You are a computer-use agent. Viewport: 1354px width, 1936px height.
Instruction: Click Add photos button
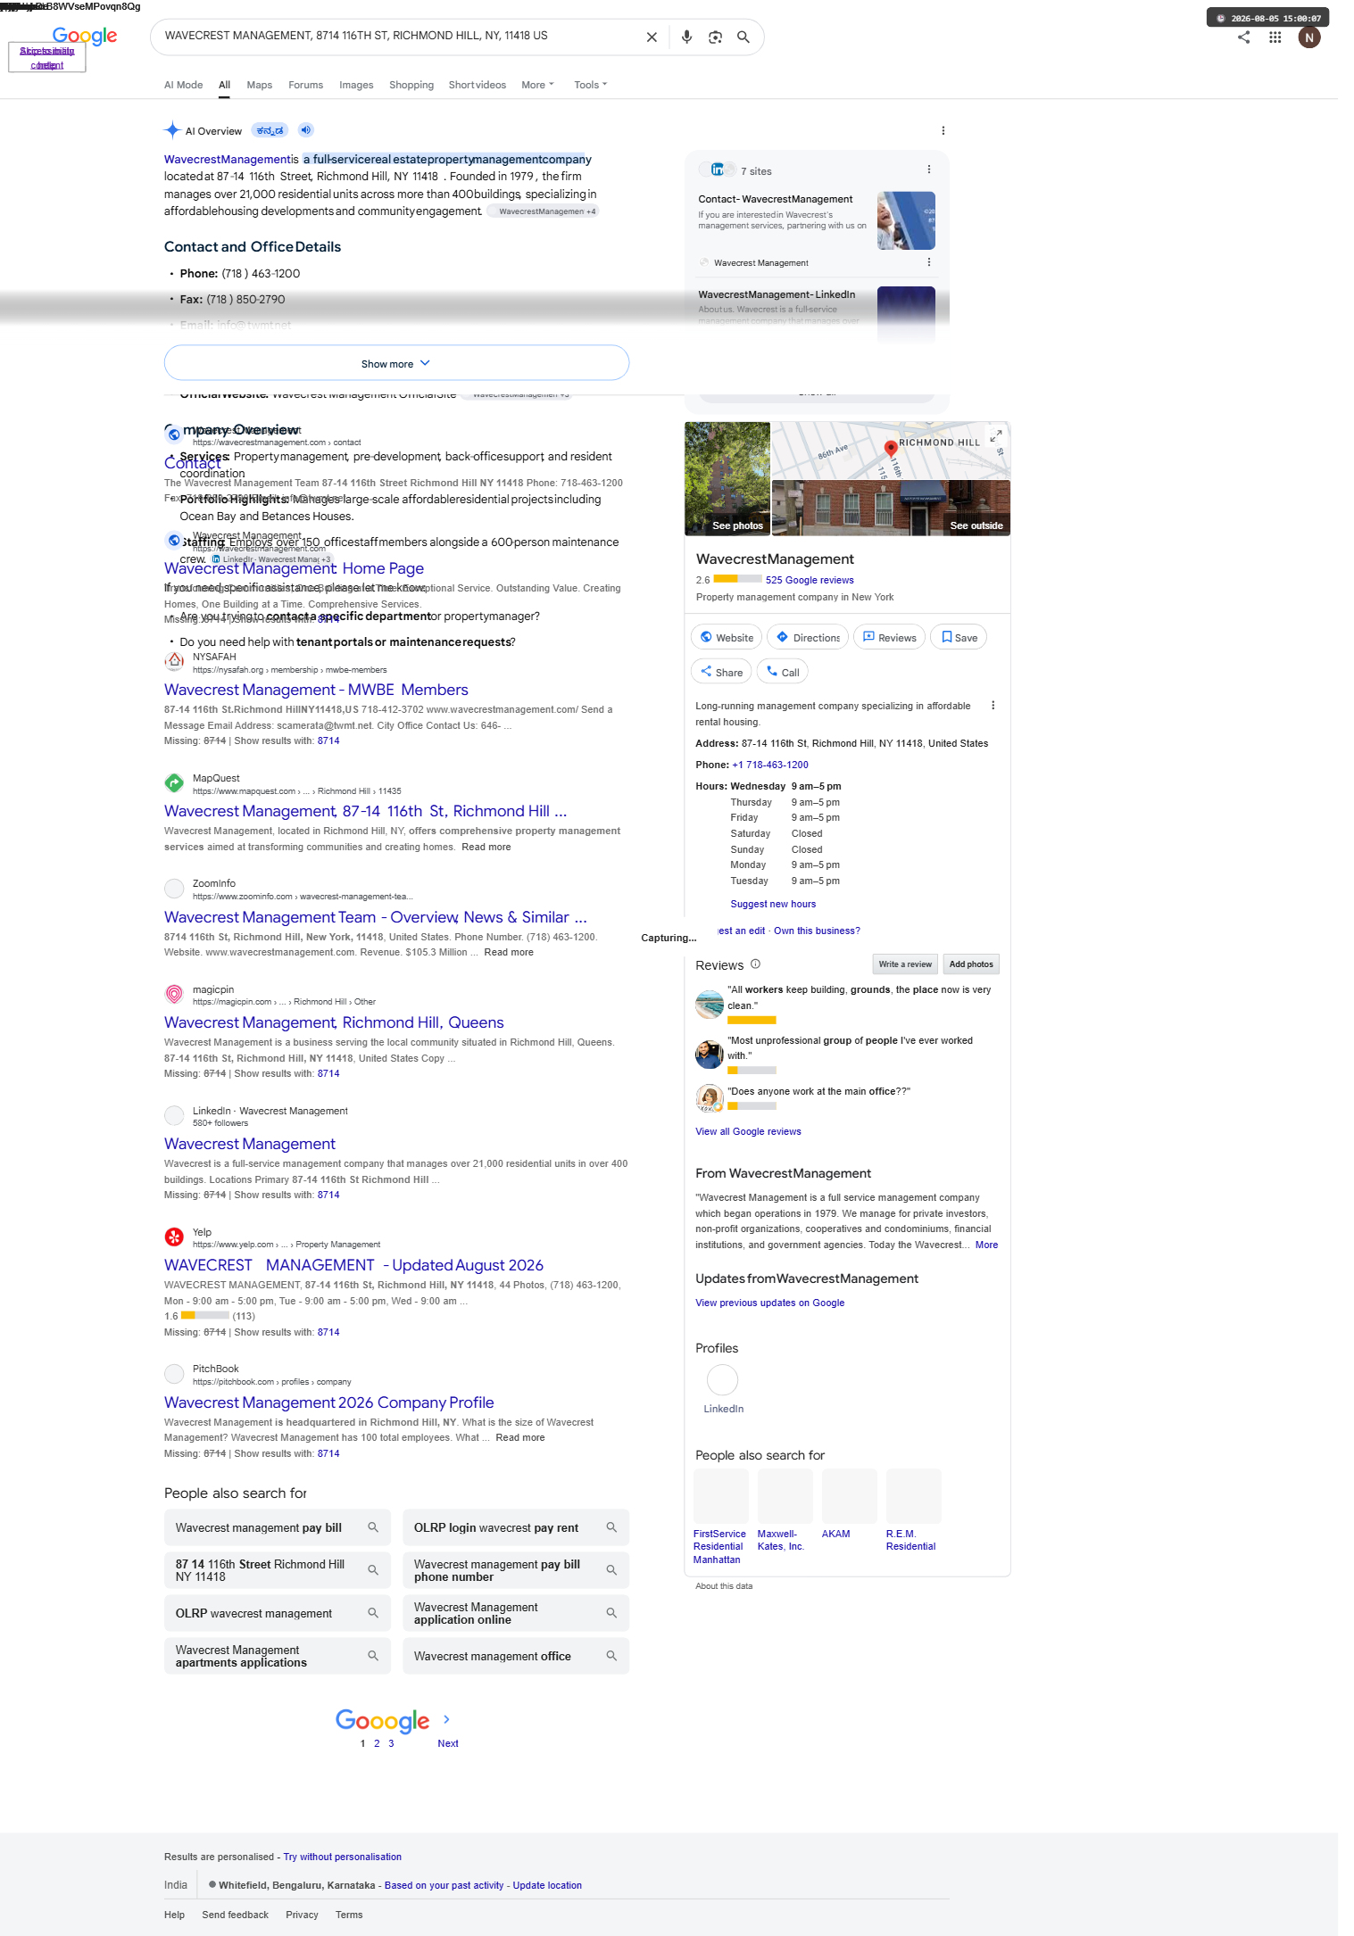[971, 964]
